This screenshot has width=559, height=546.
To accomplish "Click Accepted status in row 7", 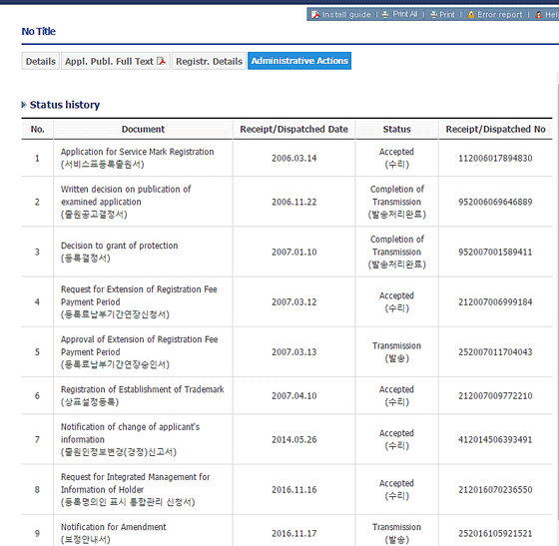I will [396, 439].
